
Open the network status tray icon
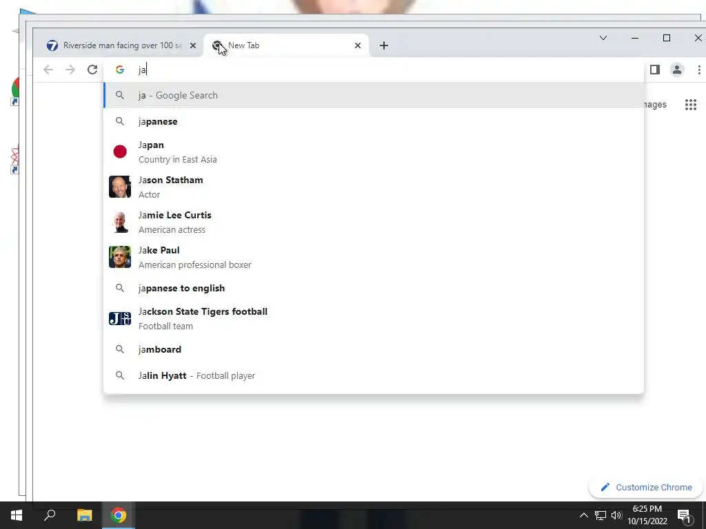click(x=601, y=515)
